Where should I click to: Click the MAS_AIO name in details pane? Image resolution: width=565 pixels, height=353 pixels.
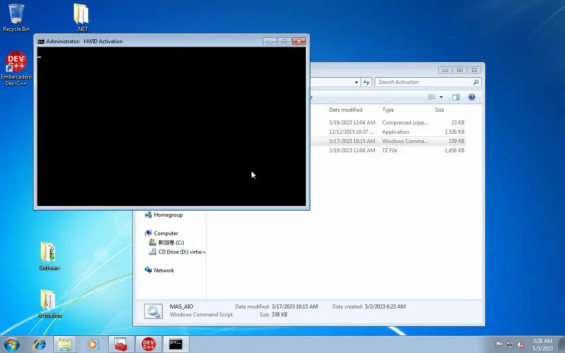coord(181,307)
